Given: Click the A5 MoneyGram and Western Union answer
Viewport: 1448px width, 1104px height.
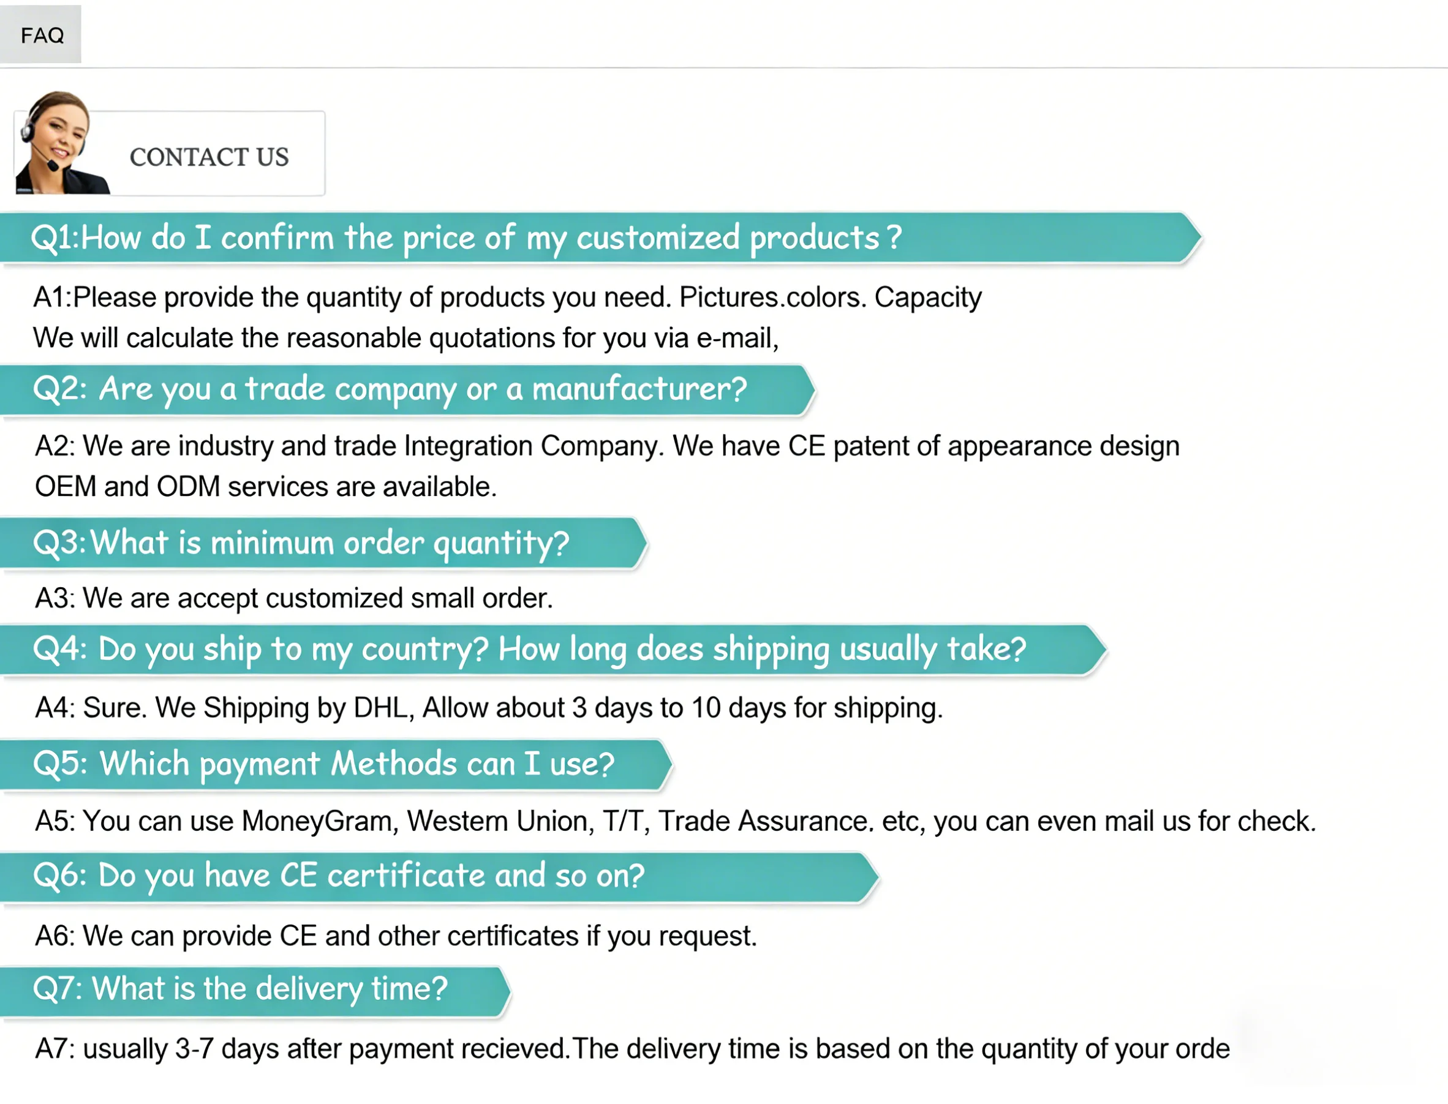Looking at the screenshot, I should (676, 822).
